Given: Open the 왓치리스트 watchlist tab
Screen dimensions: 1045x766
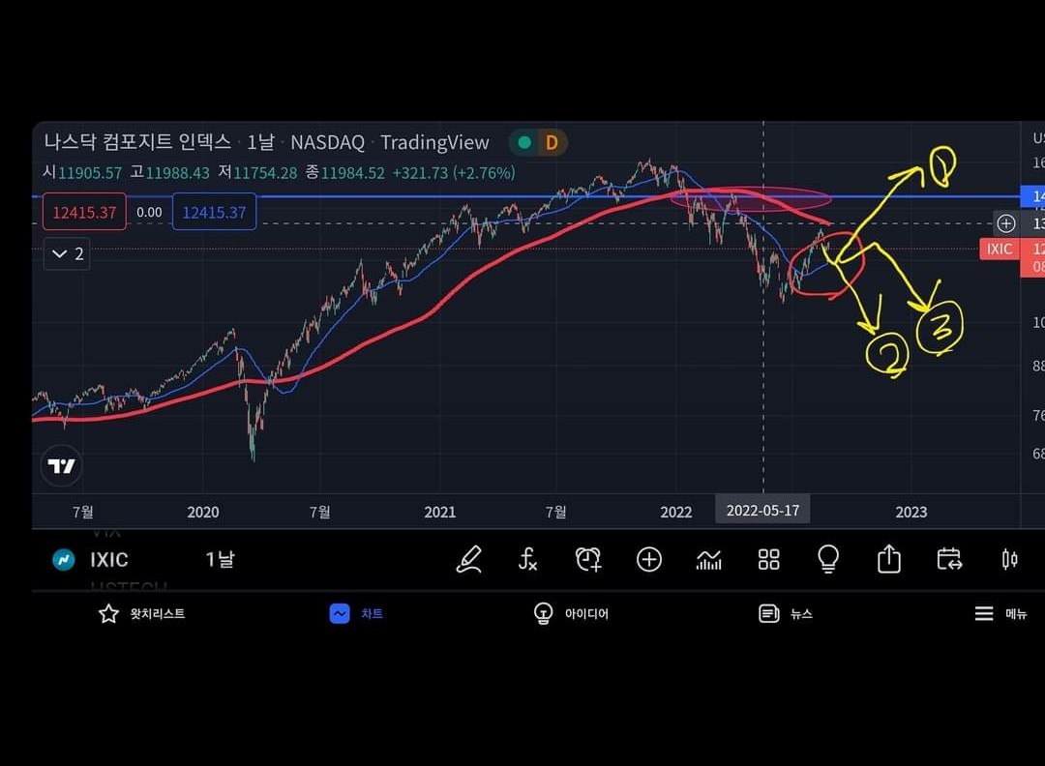Looking at the screenshot, I should 141,613.
